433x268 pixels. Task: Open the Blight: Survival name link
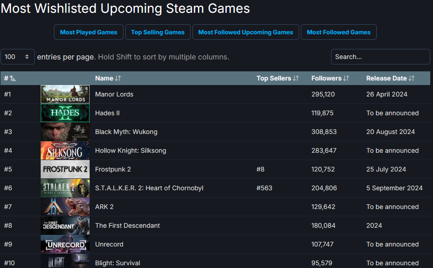tap(118, 263)
